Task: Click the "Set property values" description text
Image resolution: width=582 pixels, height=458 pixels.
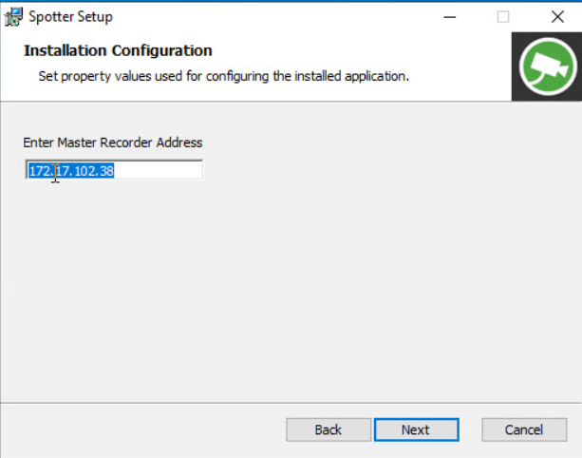Action: click(x=223, y=75)
